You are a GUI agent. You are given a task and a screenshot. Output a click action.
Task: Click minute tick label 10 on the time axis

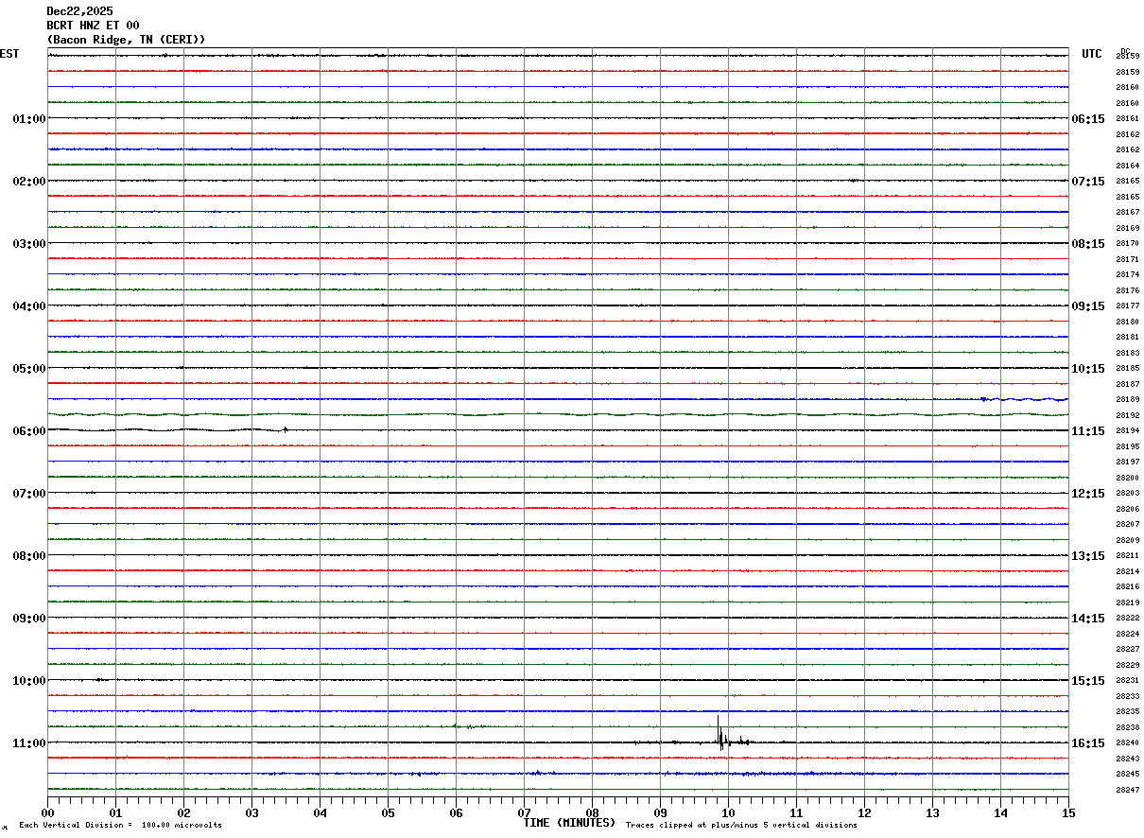(x=729, y=812)
